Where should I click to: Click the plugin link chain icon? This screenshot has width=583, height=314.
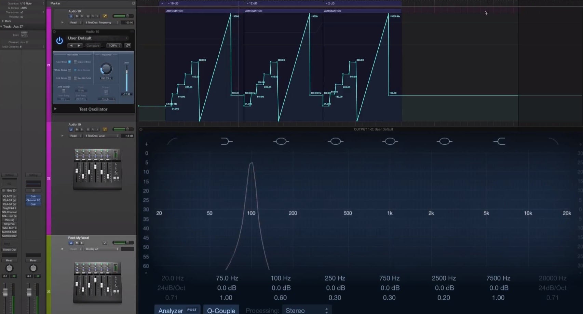point(128,45)
